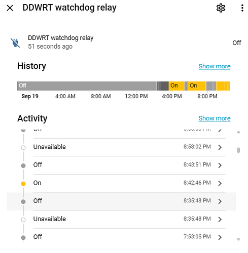Click the gray dot of the Off 8:43:51 PM entry

pyautogui.click(x=23, y=165)
